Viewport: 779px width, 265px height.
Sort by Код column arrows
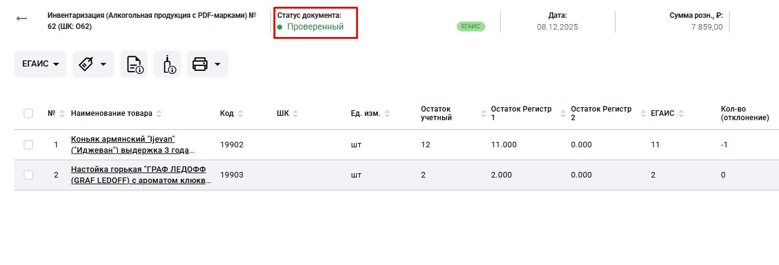tap(240, 113)
